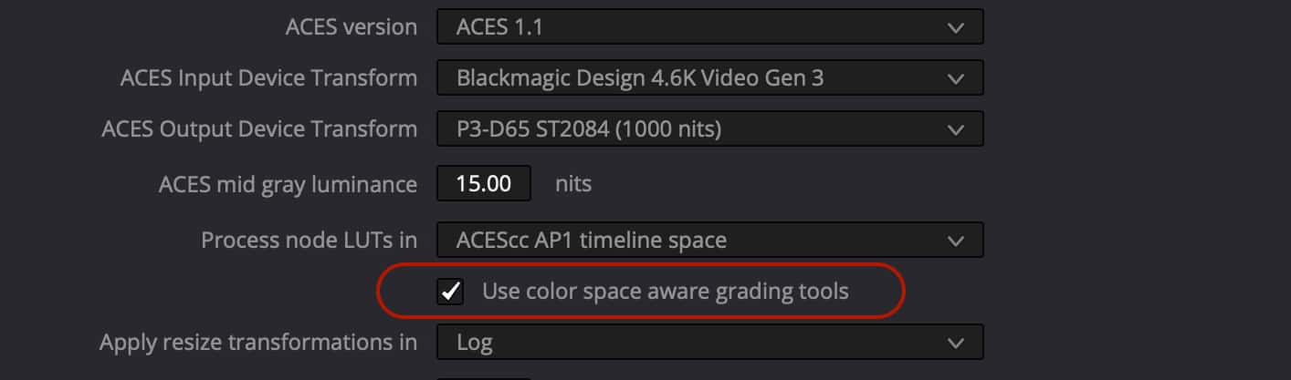Image resolution: width=1291 pixels, height=380 pixels.
Task: Click the 'ACES Input Device Transform' label
Action: tap(268, 78)
